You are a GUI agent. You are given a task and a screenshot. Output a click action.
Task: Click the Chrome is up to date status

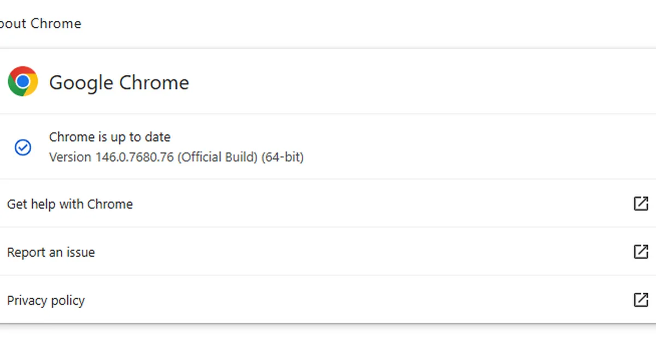pos(110,137)
